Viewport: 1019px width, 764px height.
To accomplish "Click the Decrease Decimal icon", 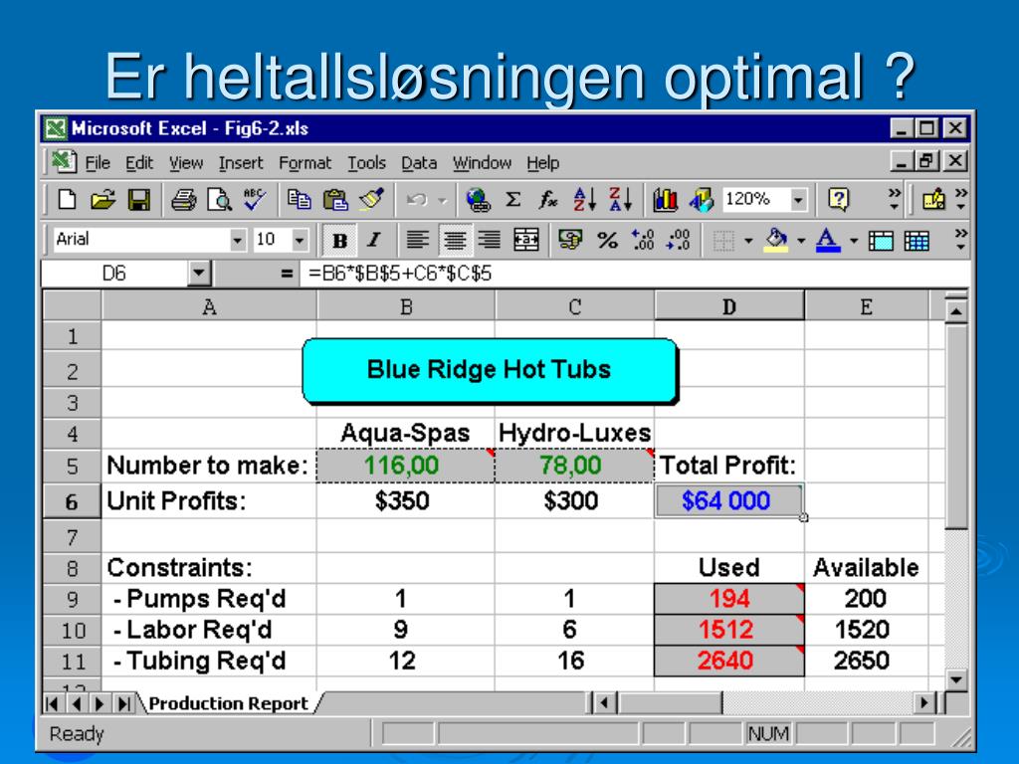I will coord(679,241).
